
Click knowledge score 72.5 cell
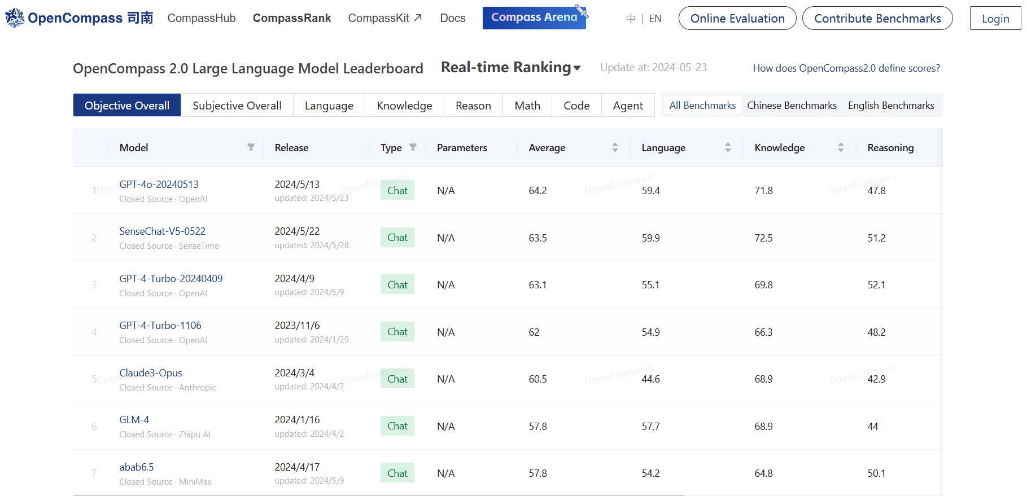click(764, 238)
